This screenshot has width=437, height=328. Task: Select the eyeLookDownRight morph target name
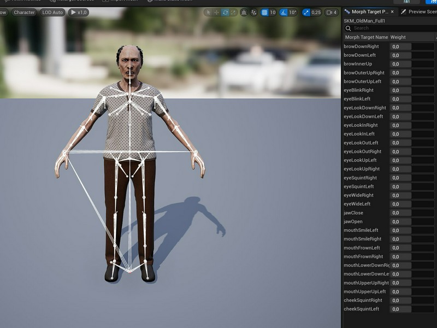click(365, 108)
